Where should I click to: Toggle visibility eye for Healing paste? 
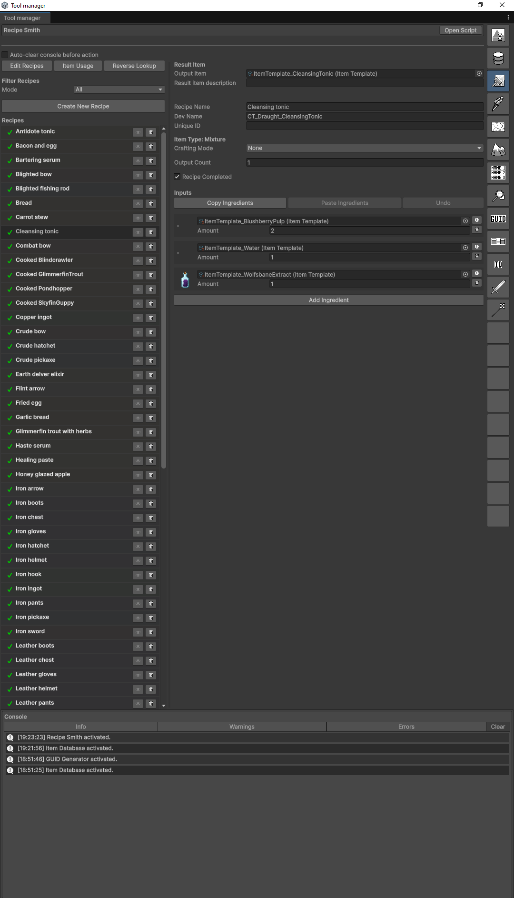point(138,461)
